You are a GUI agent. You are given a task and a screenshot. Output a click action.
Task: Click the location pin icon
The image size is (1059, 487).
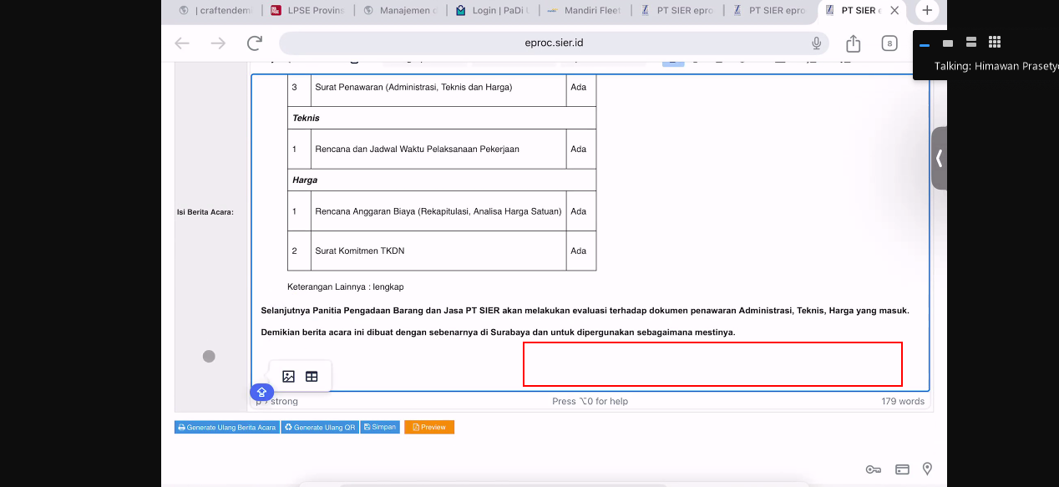point(927,469)
